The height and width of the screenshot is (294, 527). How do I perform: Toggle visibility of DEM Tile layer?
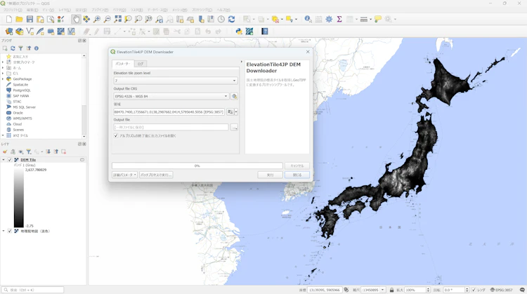(9, 160)
